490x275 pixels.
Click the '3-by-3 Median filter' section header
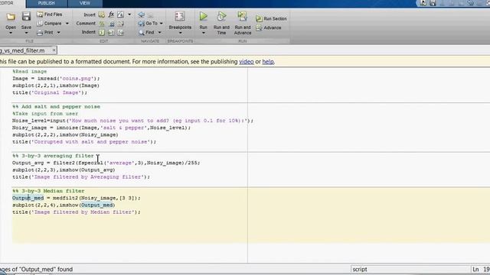[x=48, y=191]
